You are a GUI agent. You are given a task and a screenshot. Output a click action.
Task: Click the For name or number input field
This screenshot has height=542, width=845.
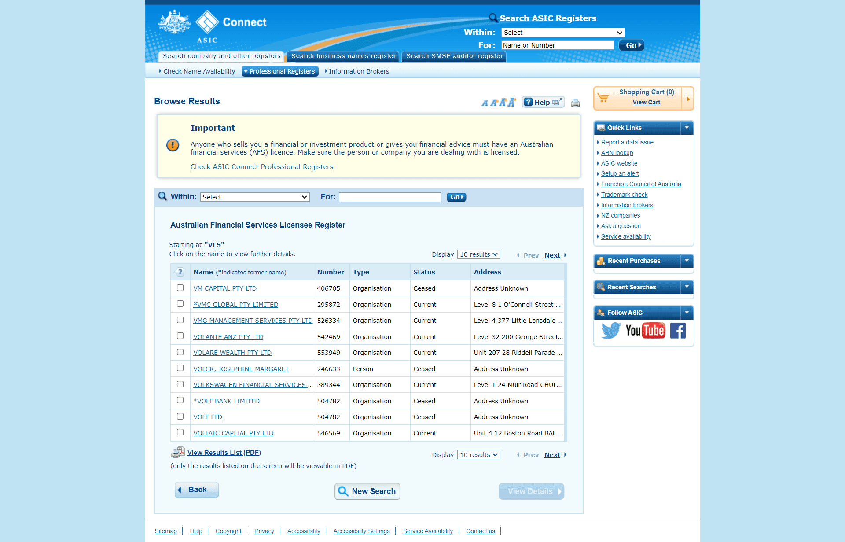(556, 45)
